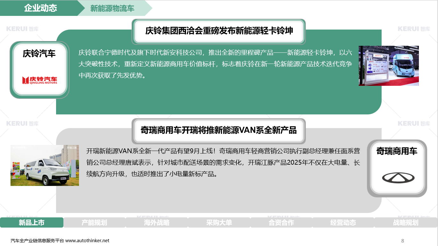
Task: Go to the 采购大单 tab
Action: pos(219,222)
